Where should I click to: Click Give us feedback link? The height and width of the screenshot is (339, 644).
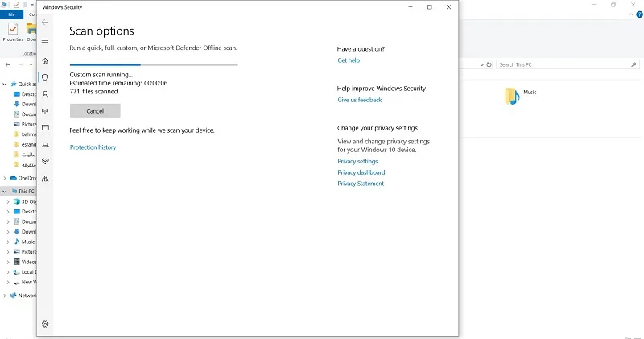coord(359,100)
